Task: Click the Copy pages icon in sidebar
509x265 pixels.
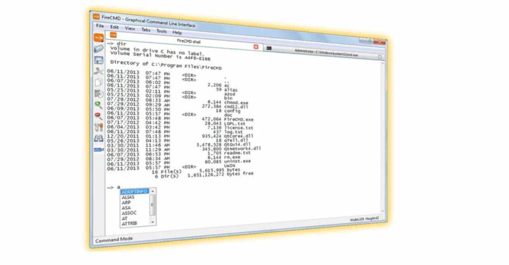Action: click(x=98, y=83)
